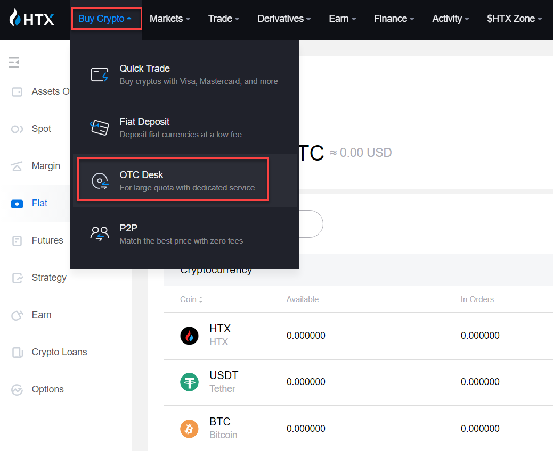The width and height of the screenshot is (553, 451).
Task: Click the Strategy sidebar icon
Action: coord(17,278)
